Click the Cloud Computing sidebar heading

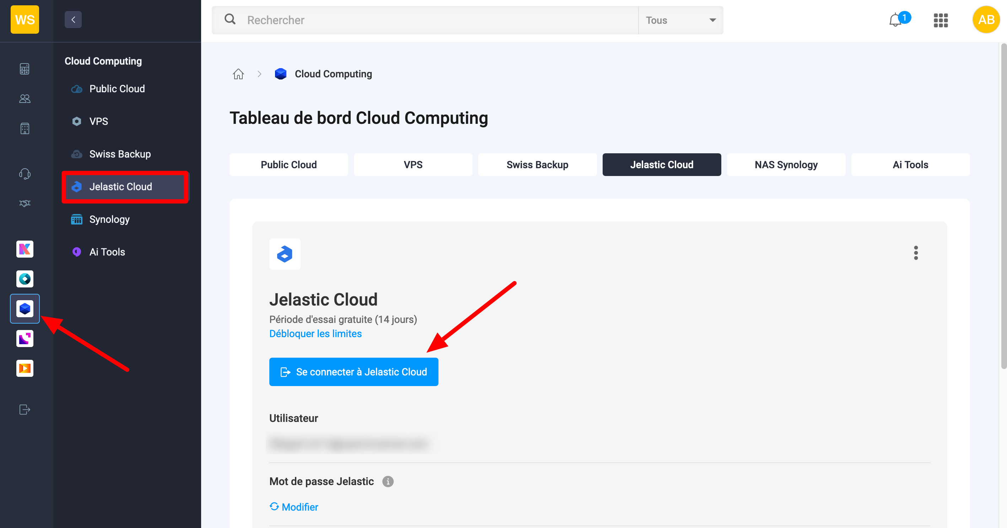point(103,61)
